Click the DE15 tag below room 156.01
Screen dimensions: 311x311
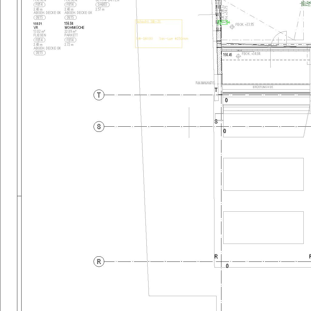(x=39, y=53)
